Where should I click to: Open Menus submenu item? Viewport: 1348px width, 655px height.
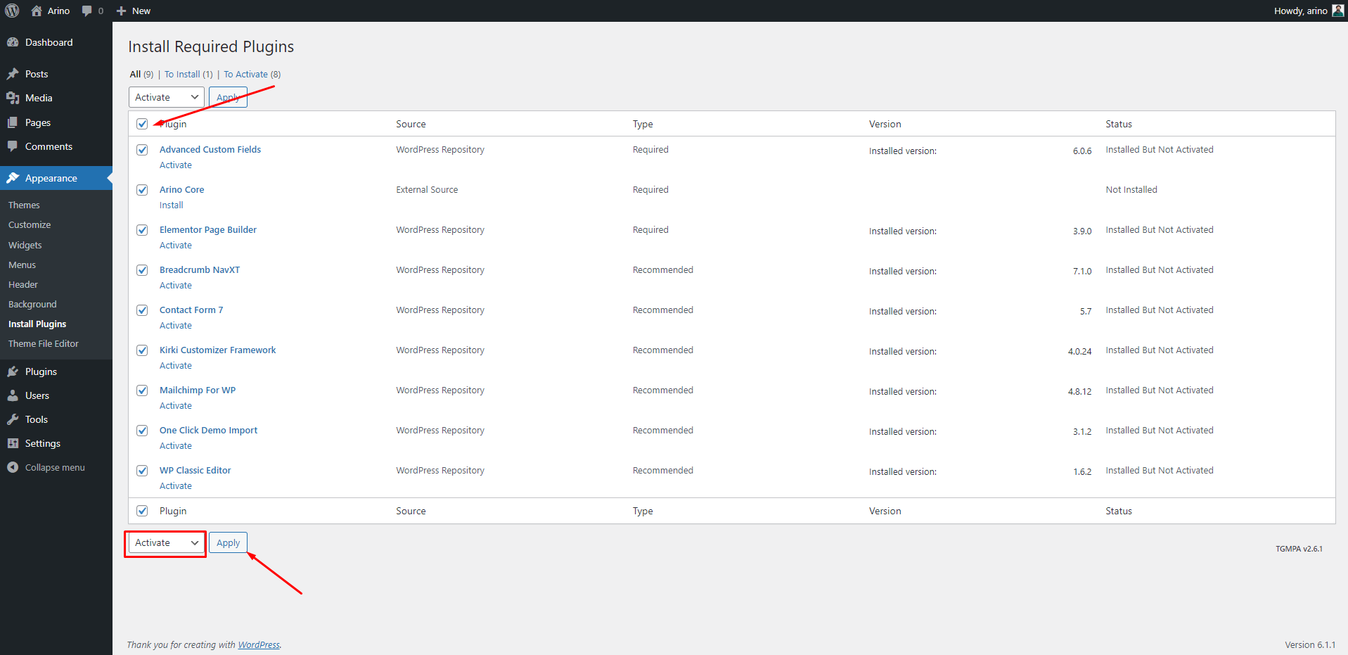click(22, 265)
